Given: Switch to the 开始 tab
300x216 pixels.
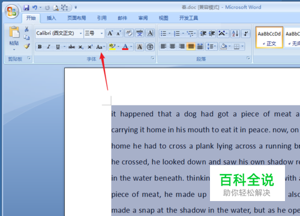Looking at the screenshot, I should [x=31, y=18].
